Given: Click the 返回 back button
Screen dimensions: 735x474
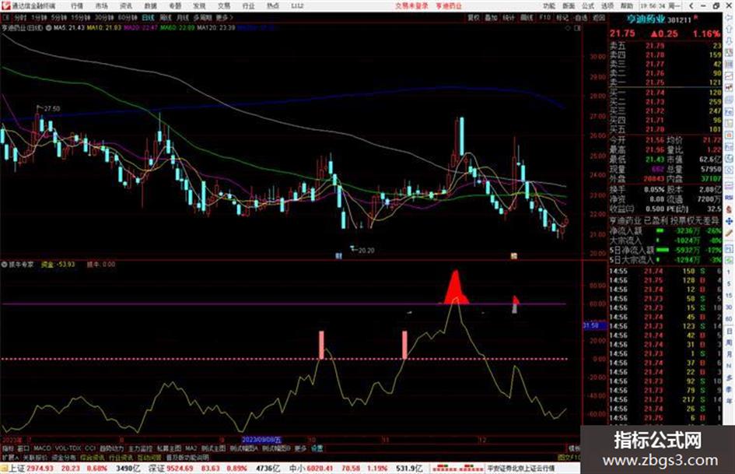Looking at the screenshot, I should [x=599, y=17].
